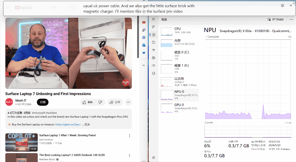The height and width of the screenshot is (162, 296).
Task: Share the video via 分享 button
Action: tap(115, 102)
